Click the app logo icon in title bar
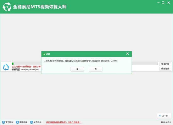 pos(7,7)
